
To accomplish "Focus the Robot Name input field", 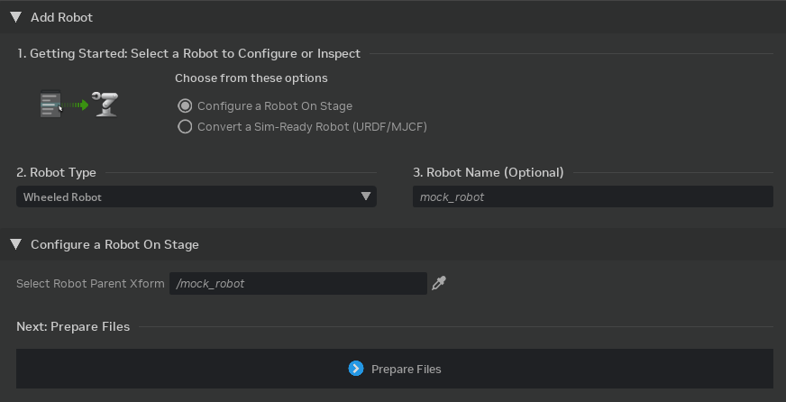I will tap(592, 196).
